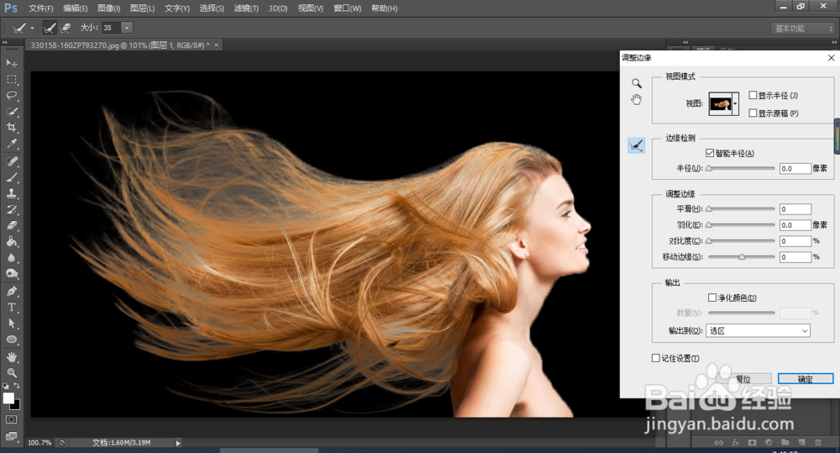Pick the Eyedropper tool
The width and height of the screenshot is (840, 453).
pyautogui.click(x=12, y=145)
